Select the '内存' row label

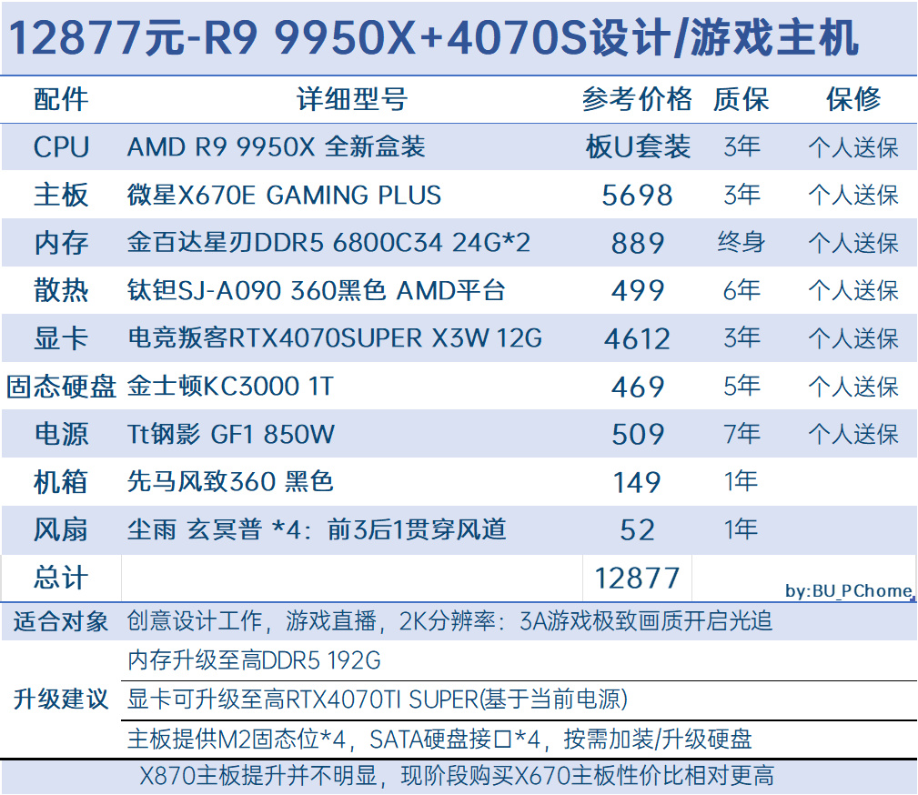pyautogui.click(x=61, y=243)
